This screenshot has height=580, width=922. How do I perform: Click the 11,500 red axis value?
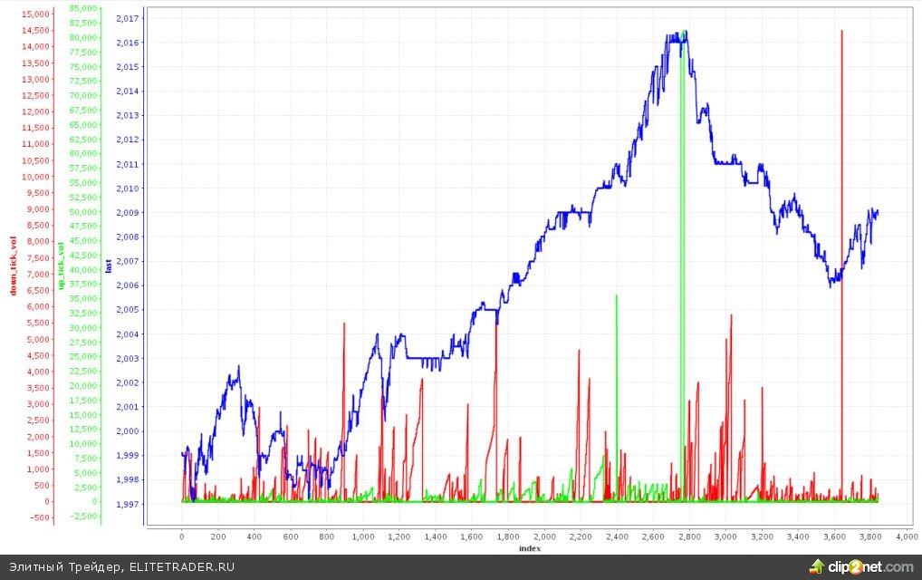(x=36, y=128)
